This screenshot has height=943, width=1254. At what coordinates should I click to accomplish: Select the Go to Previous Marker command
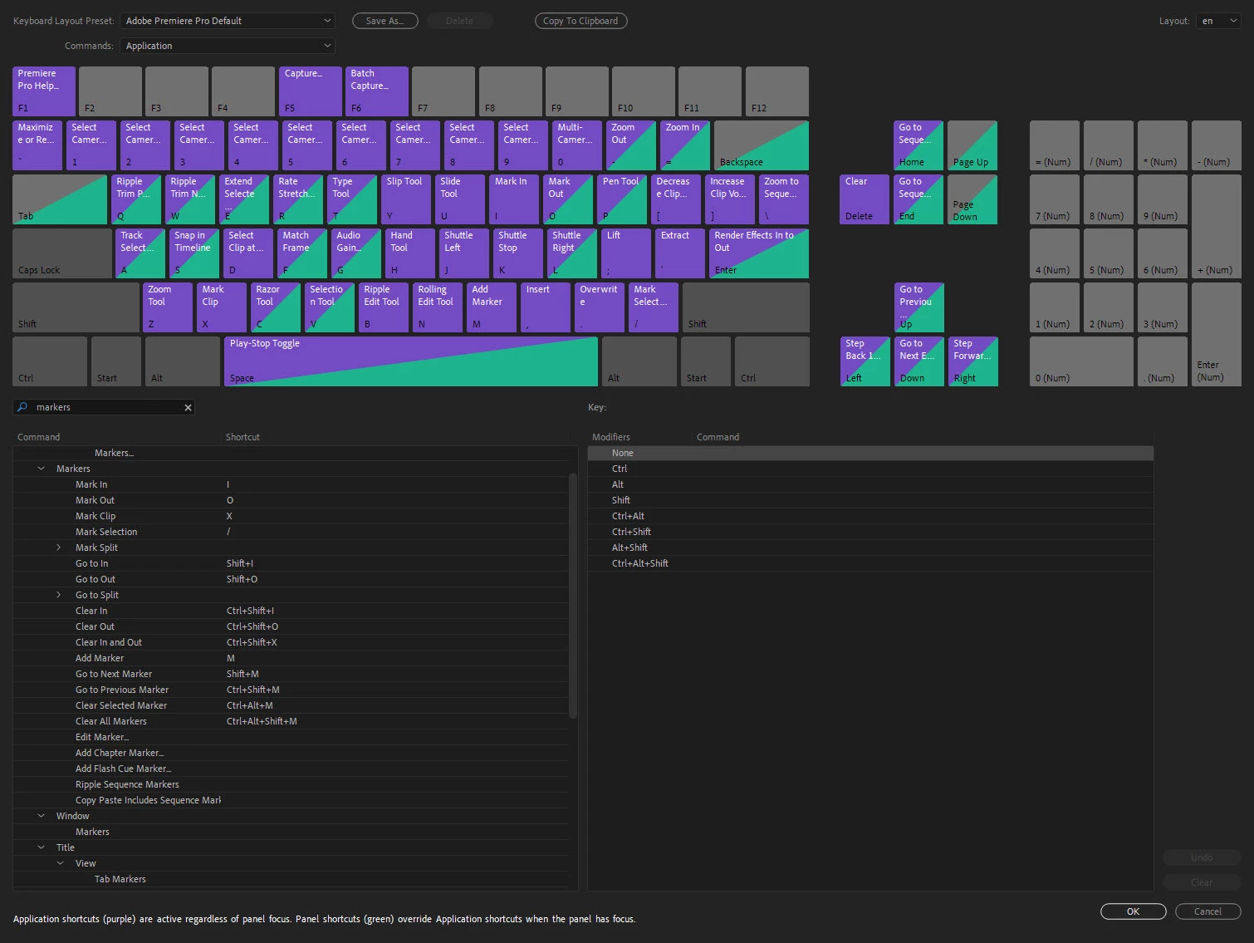point(291,690)
